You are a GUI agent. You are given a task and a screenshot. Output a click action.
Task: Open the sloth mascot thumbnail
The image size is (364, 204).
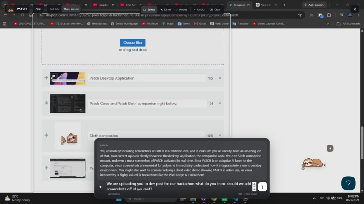tap(68, 136)
